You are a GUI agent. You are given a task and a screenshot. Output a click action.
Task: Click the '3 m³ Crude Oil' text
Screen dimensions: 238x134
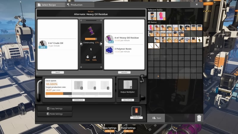[x=56, y=43]
